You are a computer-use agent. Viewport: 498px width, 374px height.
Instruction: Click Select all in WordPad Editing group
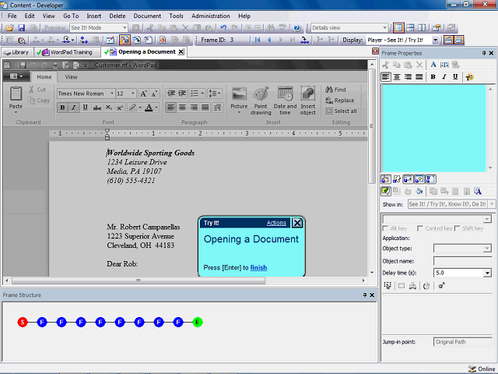(x=341, y=111)
